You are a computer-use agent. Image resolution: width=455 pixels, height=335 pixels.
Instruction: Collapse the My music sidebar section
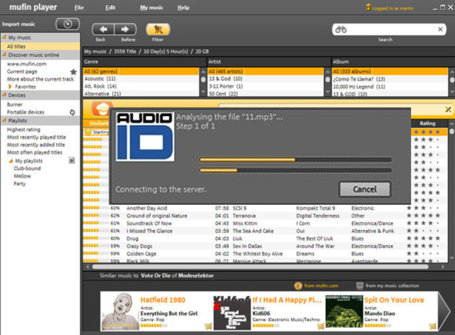(x=5, y=37)
